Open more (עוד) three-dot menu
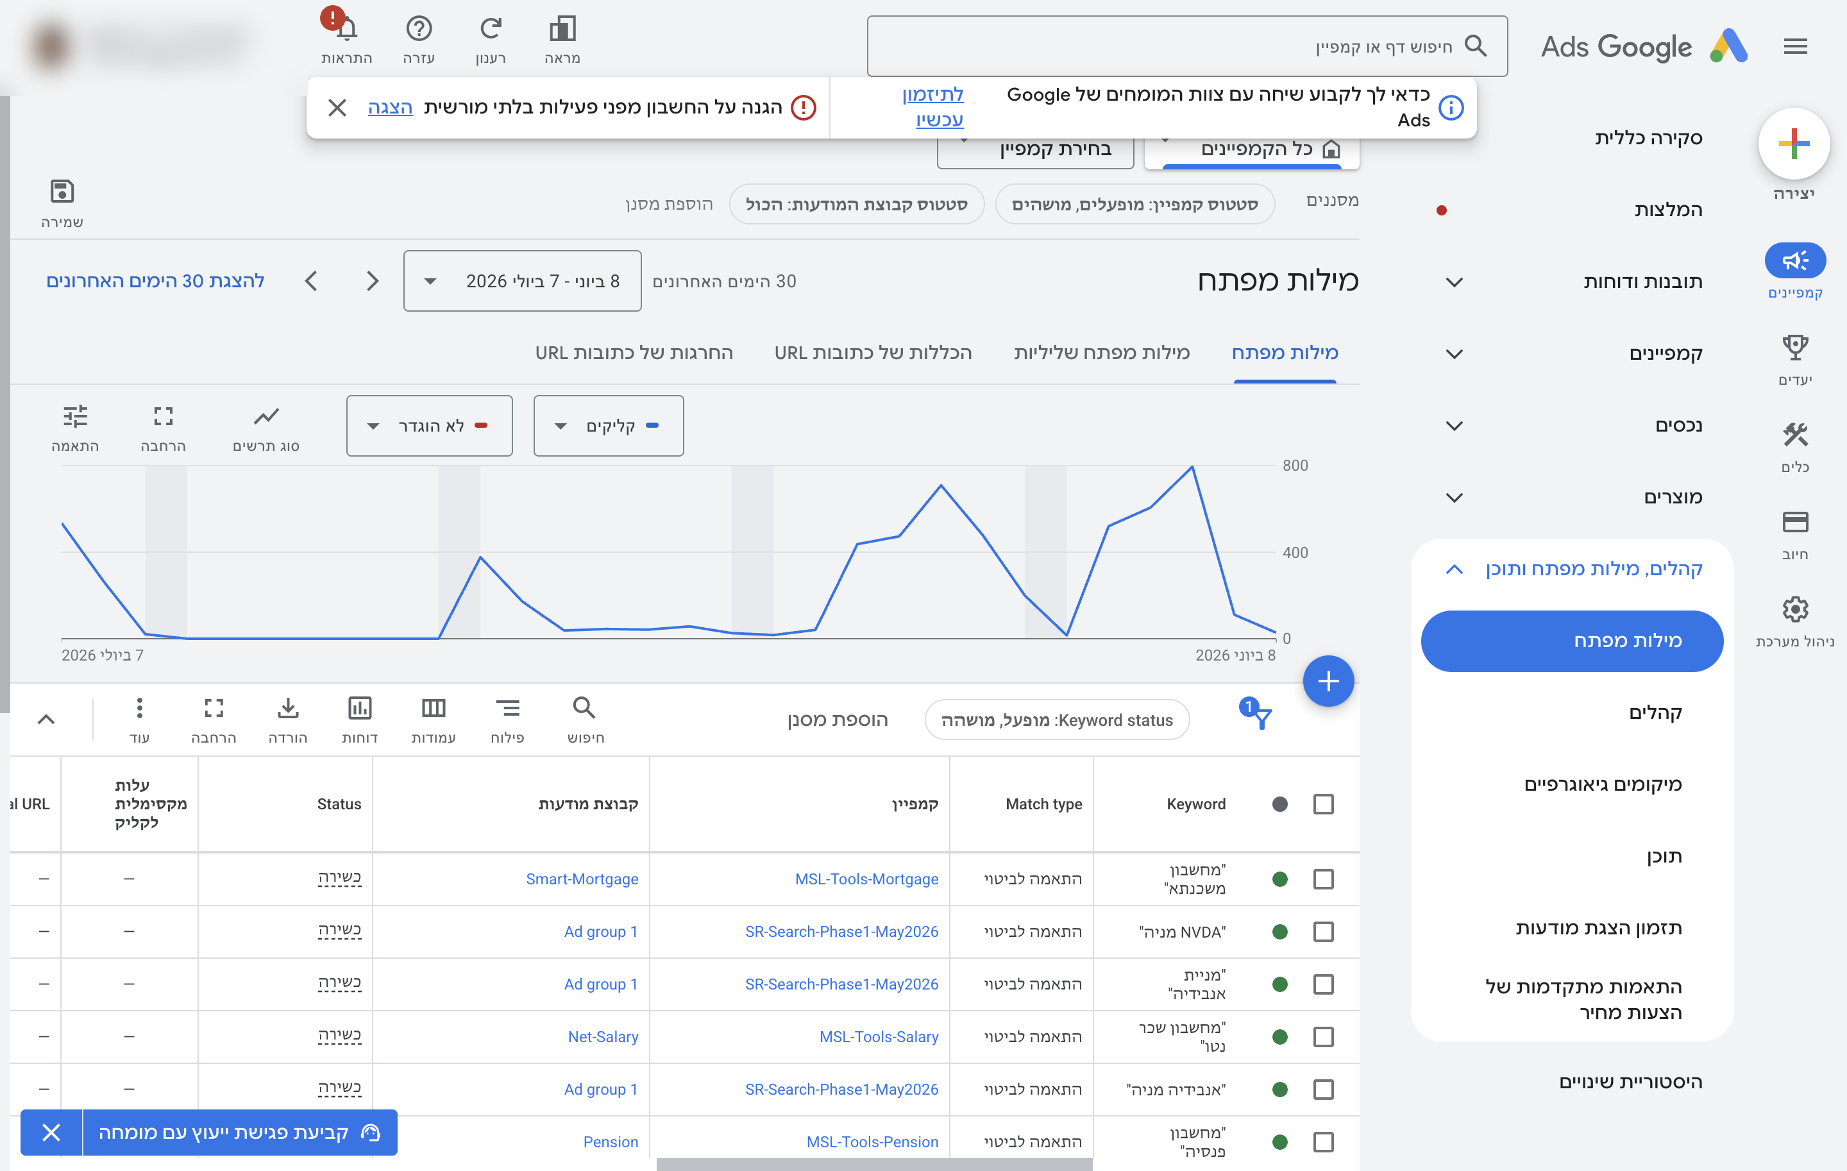This screenshot has height=1171, width=1847. pos(139,707)
